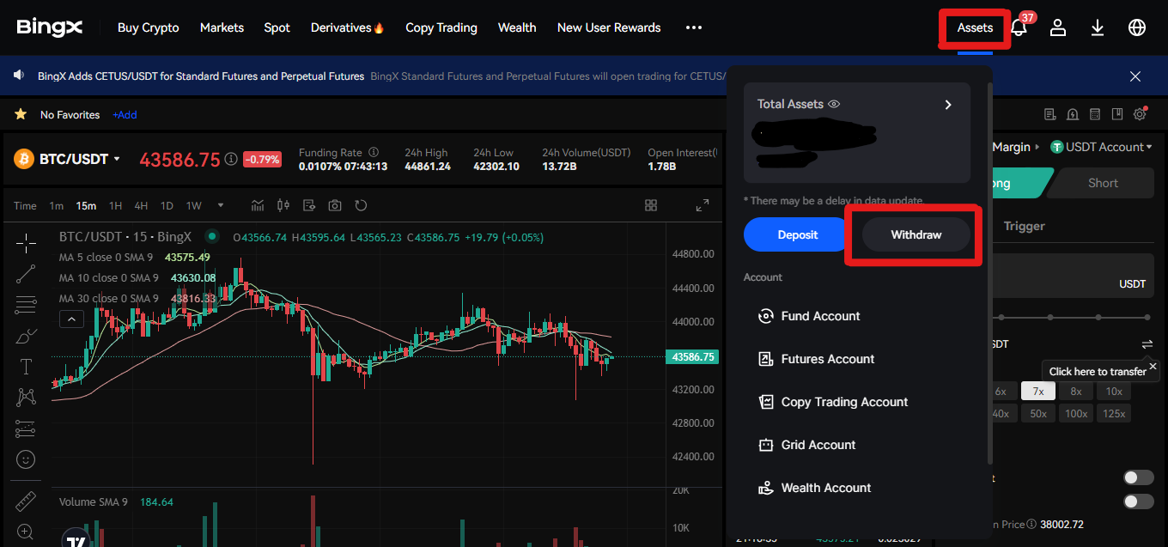Select the crosshair cursor tool
The height and width of the screenshot is (547, 1168).
(26, 243)
